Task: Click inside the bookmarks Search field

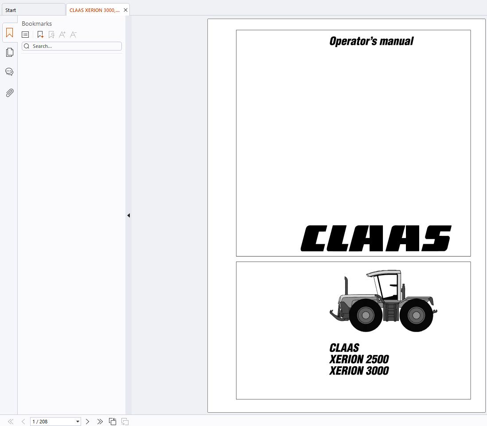Action: [x=72, y=46]
